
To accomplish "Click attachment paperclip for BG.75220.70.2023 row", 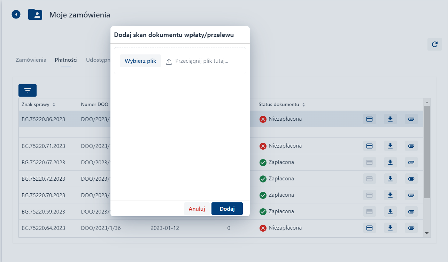I will [x=411, y=195].
